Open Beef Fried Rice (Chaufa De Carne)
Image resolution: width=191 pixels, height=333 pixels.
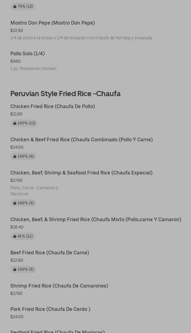[50, 253]
